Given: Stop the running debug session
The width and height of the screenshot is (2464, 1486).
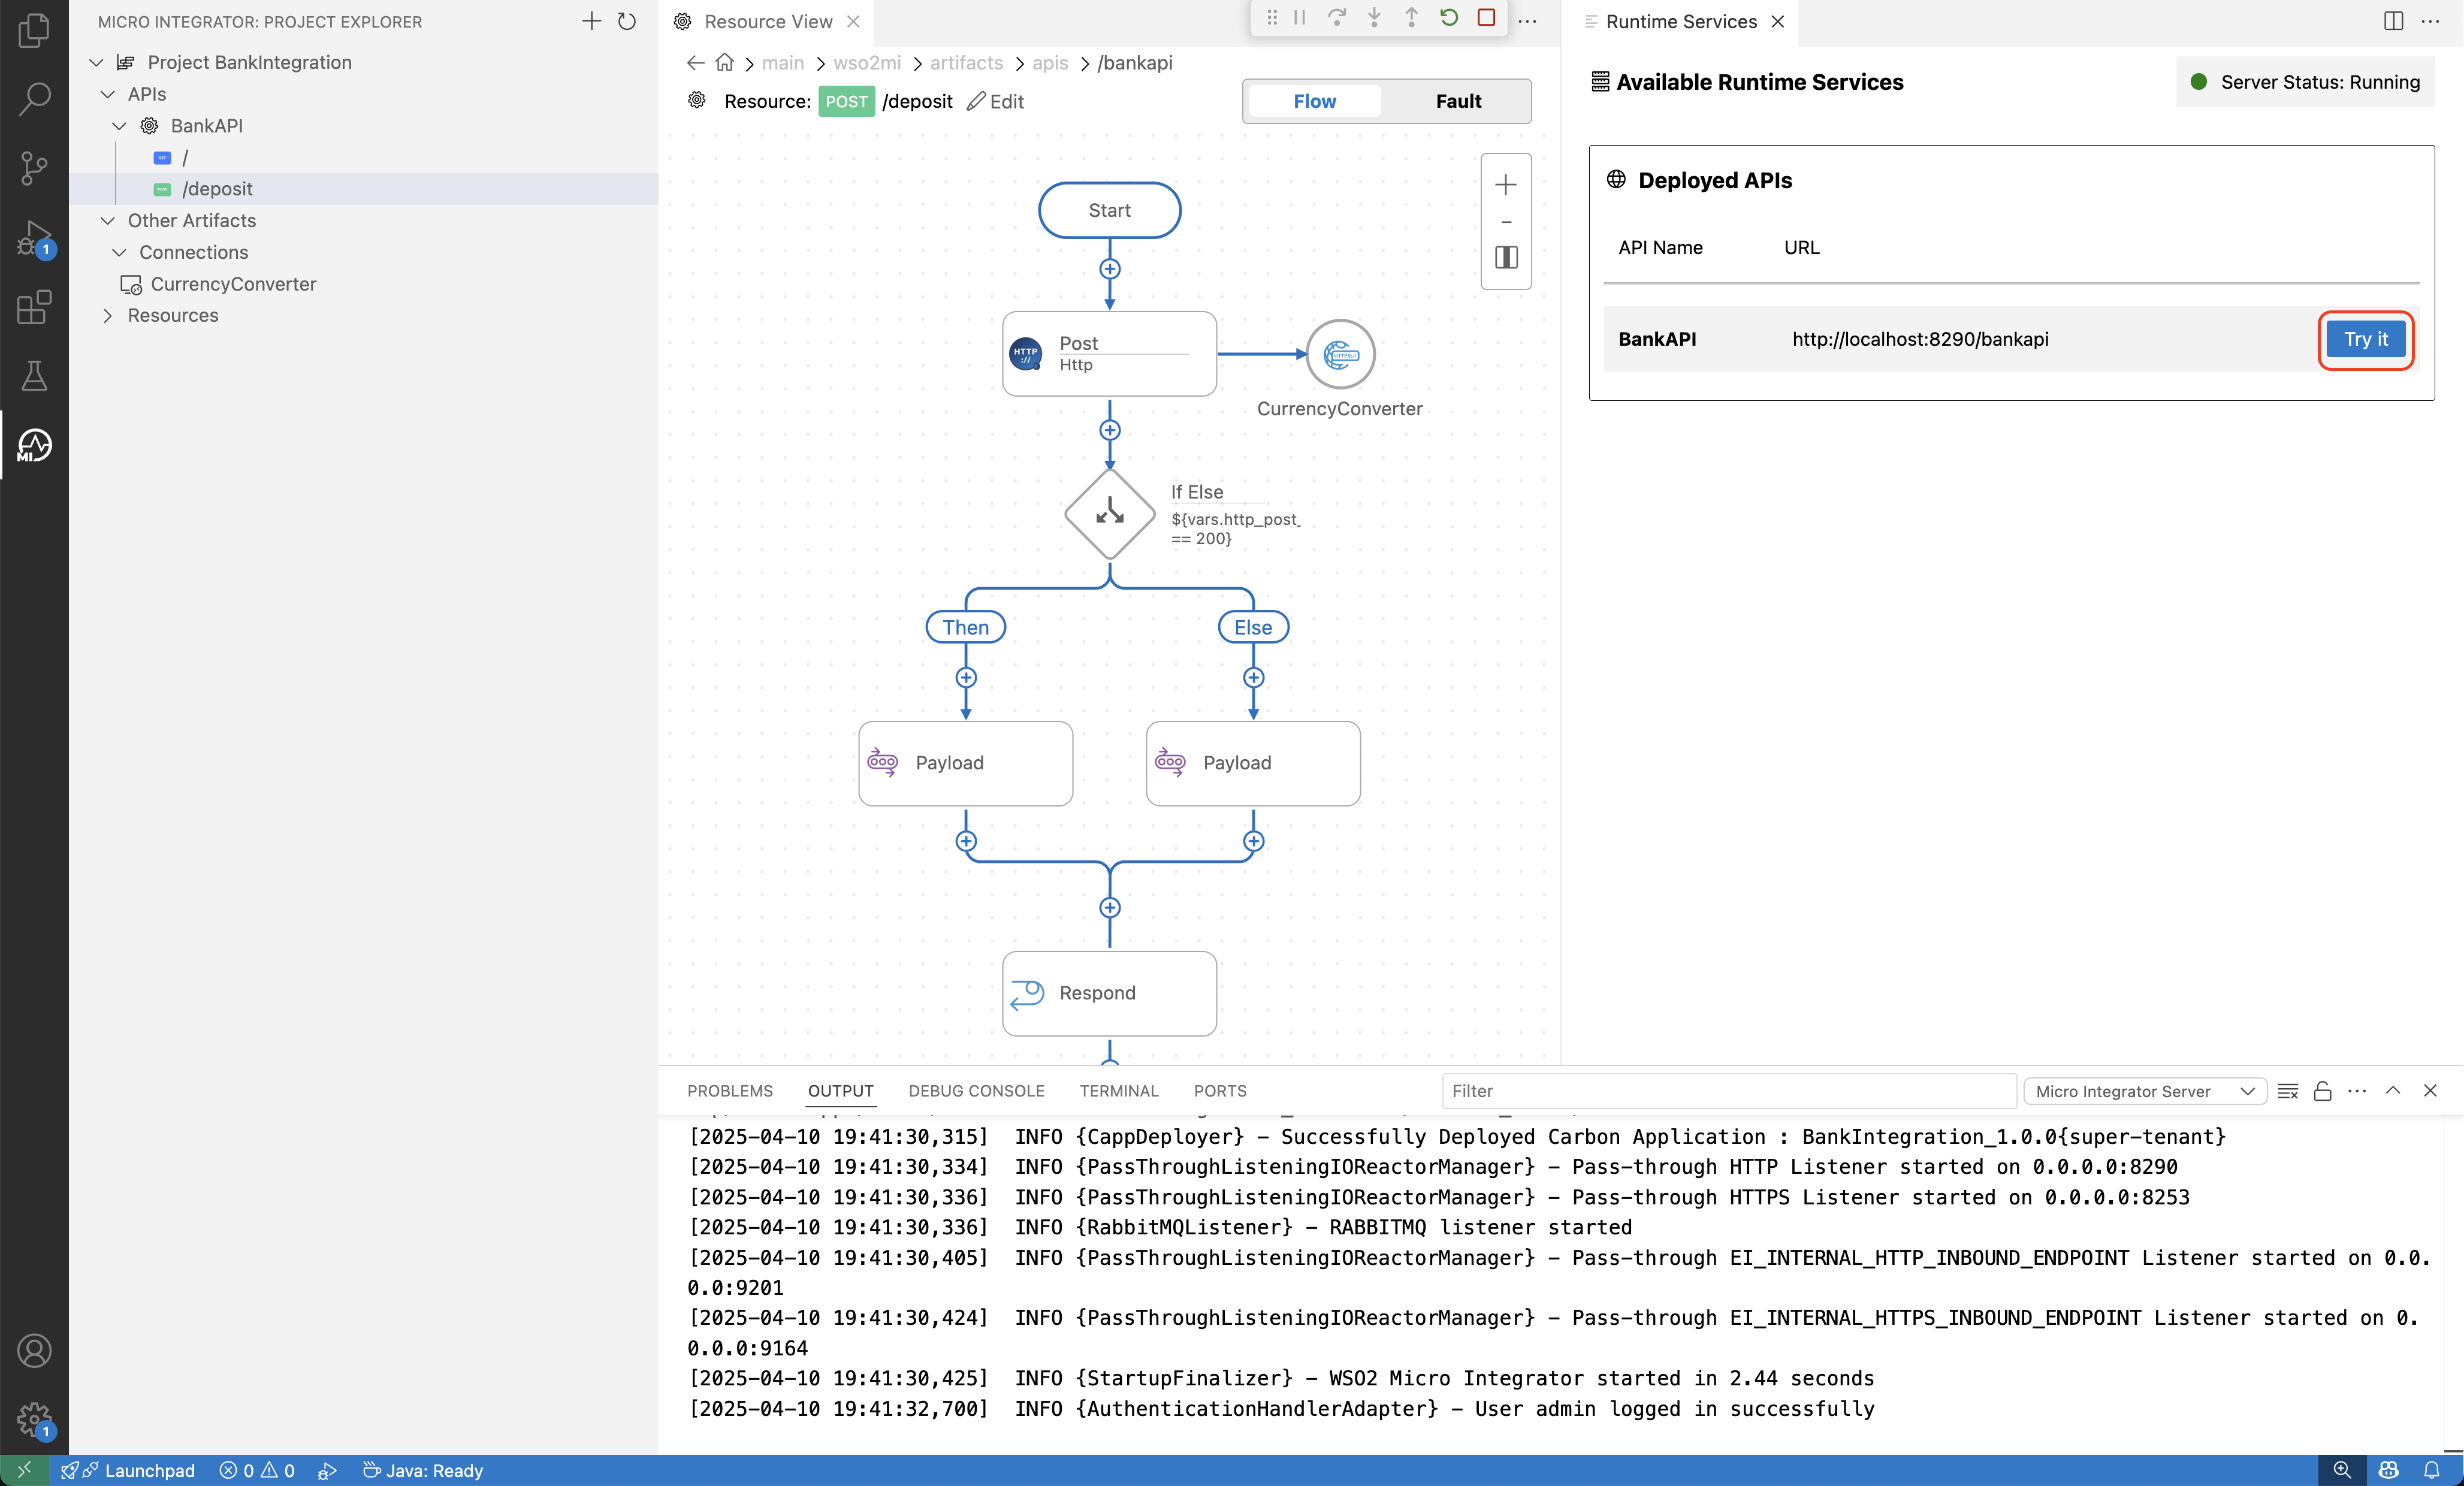Looking at the screenshot, I should (x=1487, y=17).
